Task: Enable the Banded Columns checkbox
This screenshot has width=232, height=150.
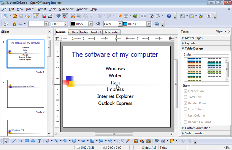Action: (x=185, y=122)
